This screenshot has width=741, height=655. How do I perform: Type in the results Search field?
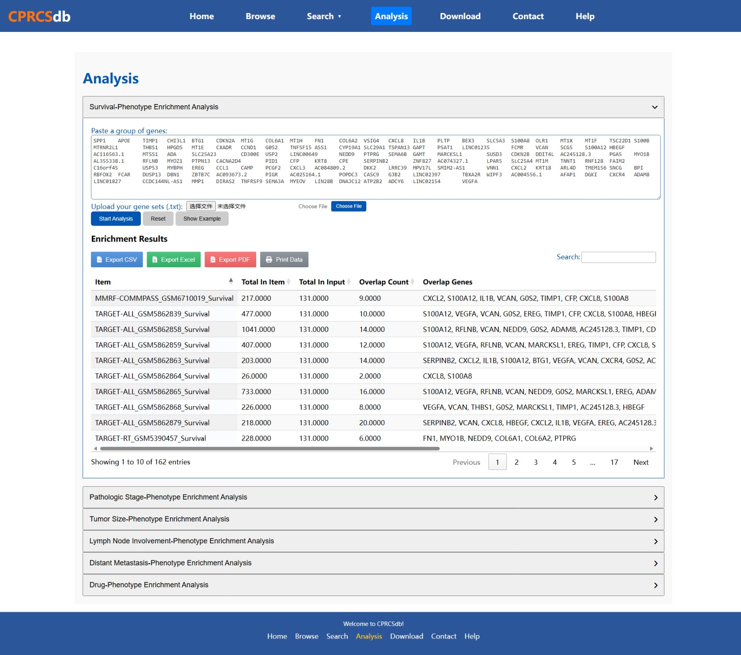pos(618,257)
